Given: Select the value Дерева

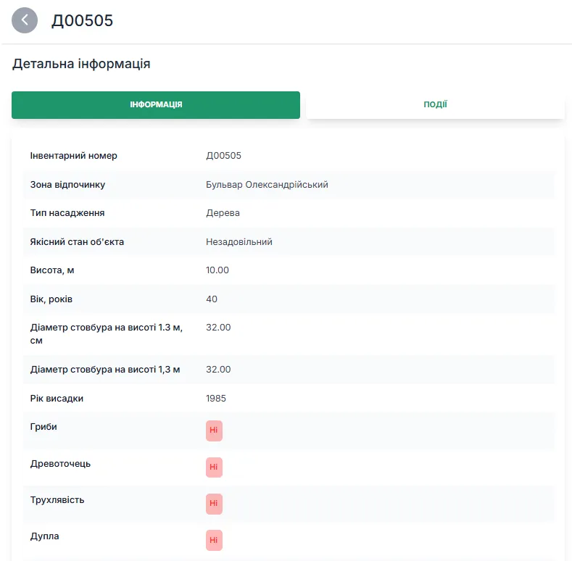Looking at the screenshot, I should [223, 213].
